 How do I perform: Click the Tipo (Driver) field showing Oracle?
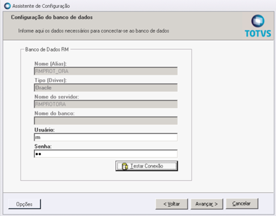[x=106, y=88]
